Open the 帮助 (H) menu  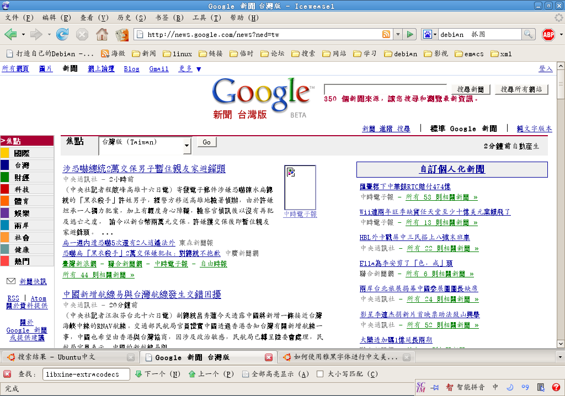244,18
